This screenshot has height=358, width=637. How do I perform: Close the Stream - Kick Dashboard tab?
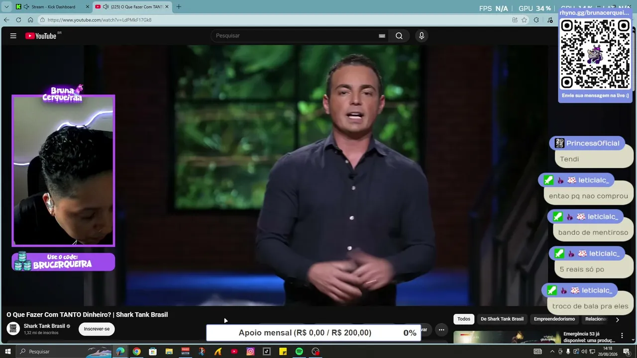click(x=88, y=7)
